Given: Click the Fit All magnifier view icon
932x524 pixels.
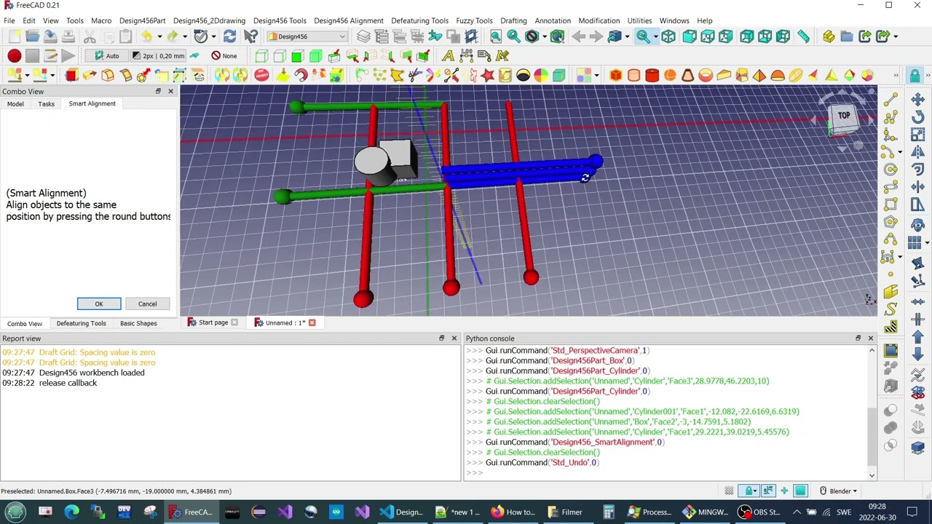Looking at the screenshot, I should click(496, 36).
